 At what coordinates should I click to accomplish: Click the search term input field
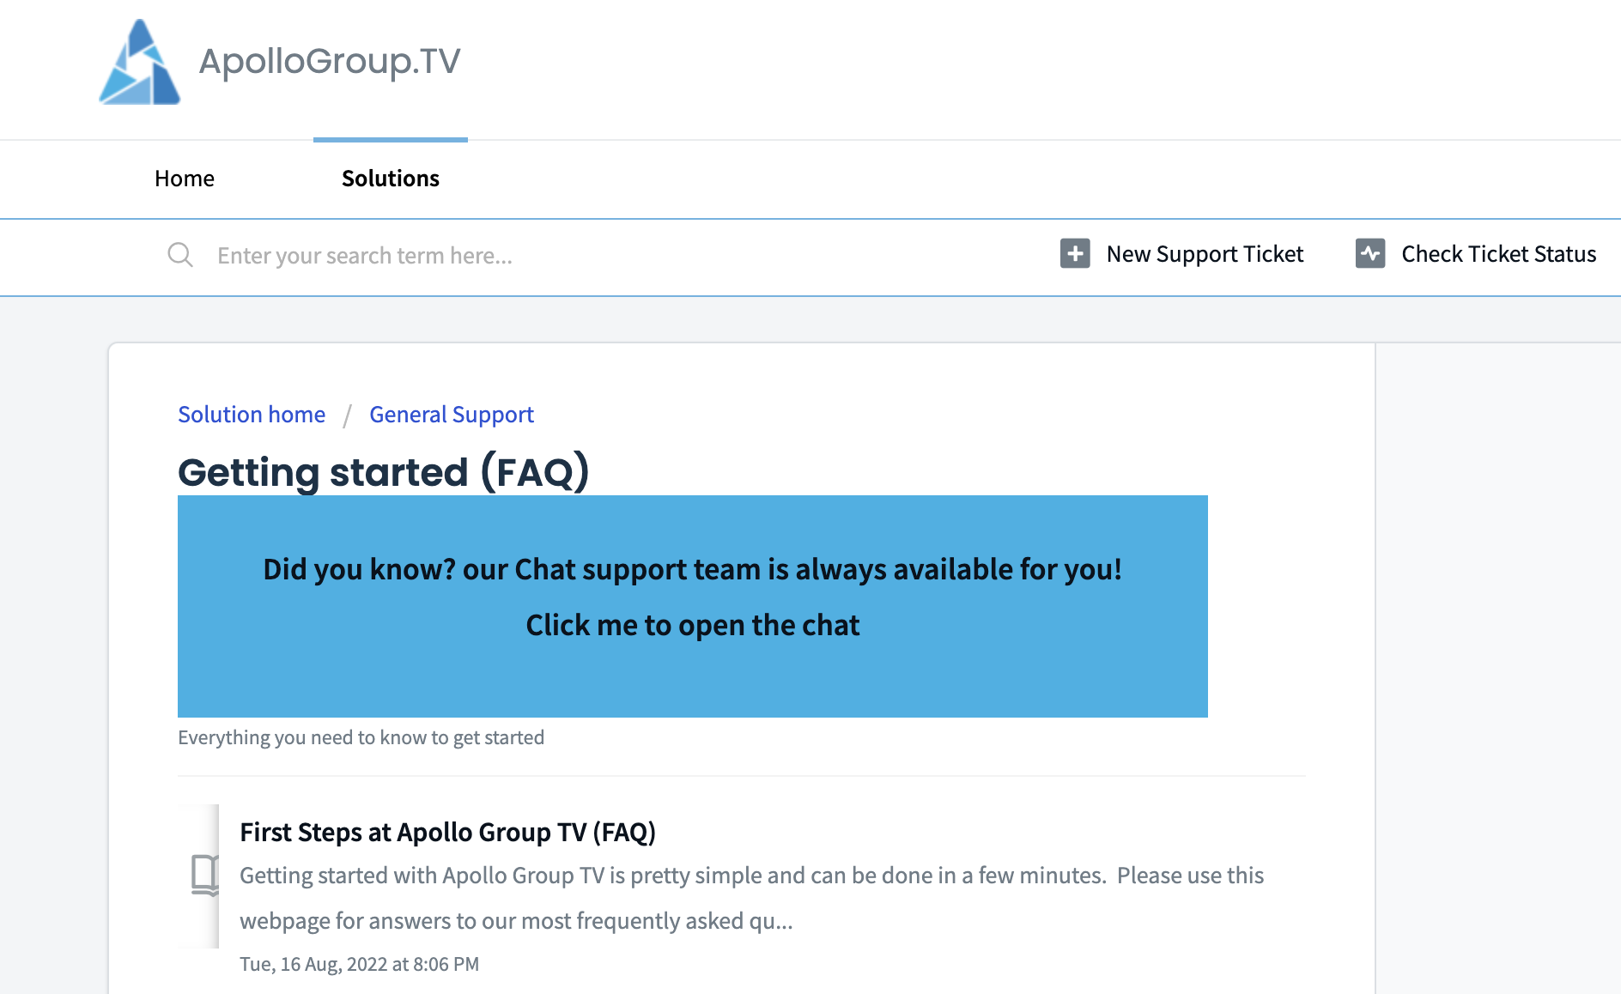point(429,255)
